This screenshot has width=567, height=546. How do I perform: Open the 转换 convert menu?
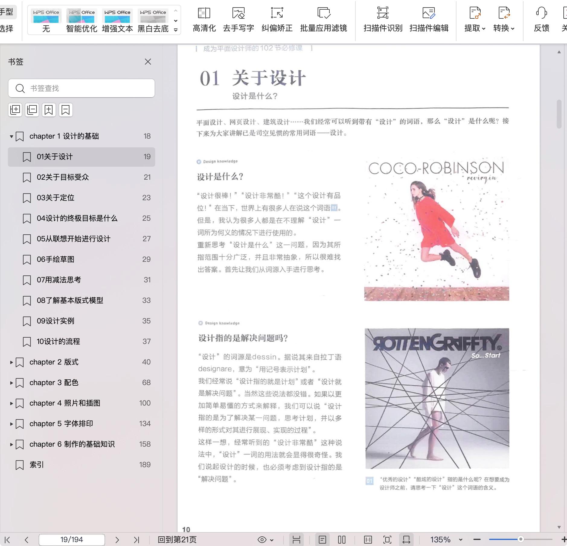[504, 19]
